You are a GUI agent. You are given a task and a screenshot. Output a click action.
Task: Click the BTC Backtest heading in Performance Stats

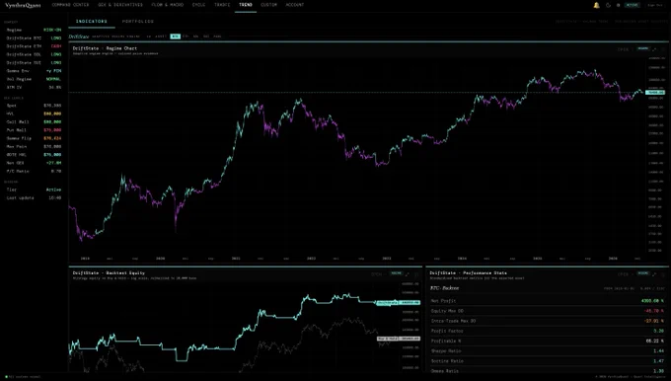click(x=444, y=288)
